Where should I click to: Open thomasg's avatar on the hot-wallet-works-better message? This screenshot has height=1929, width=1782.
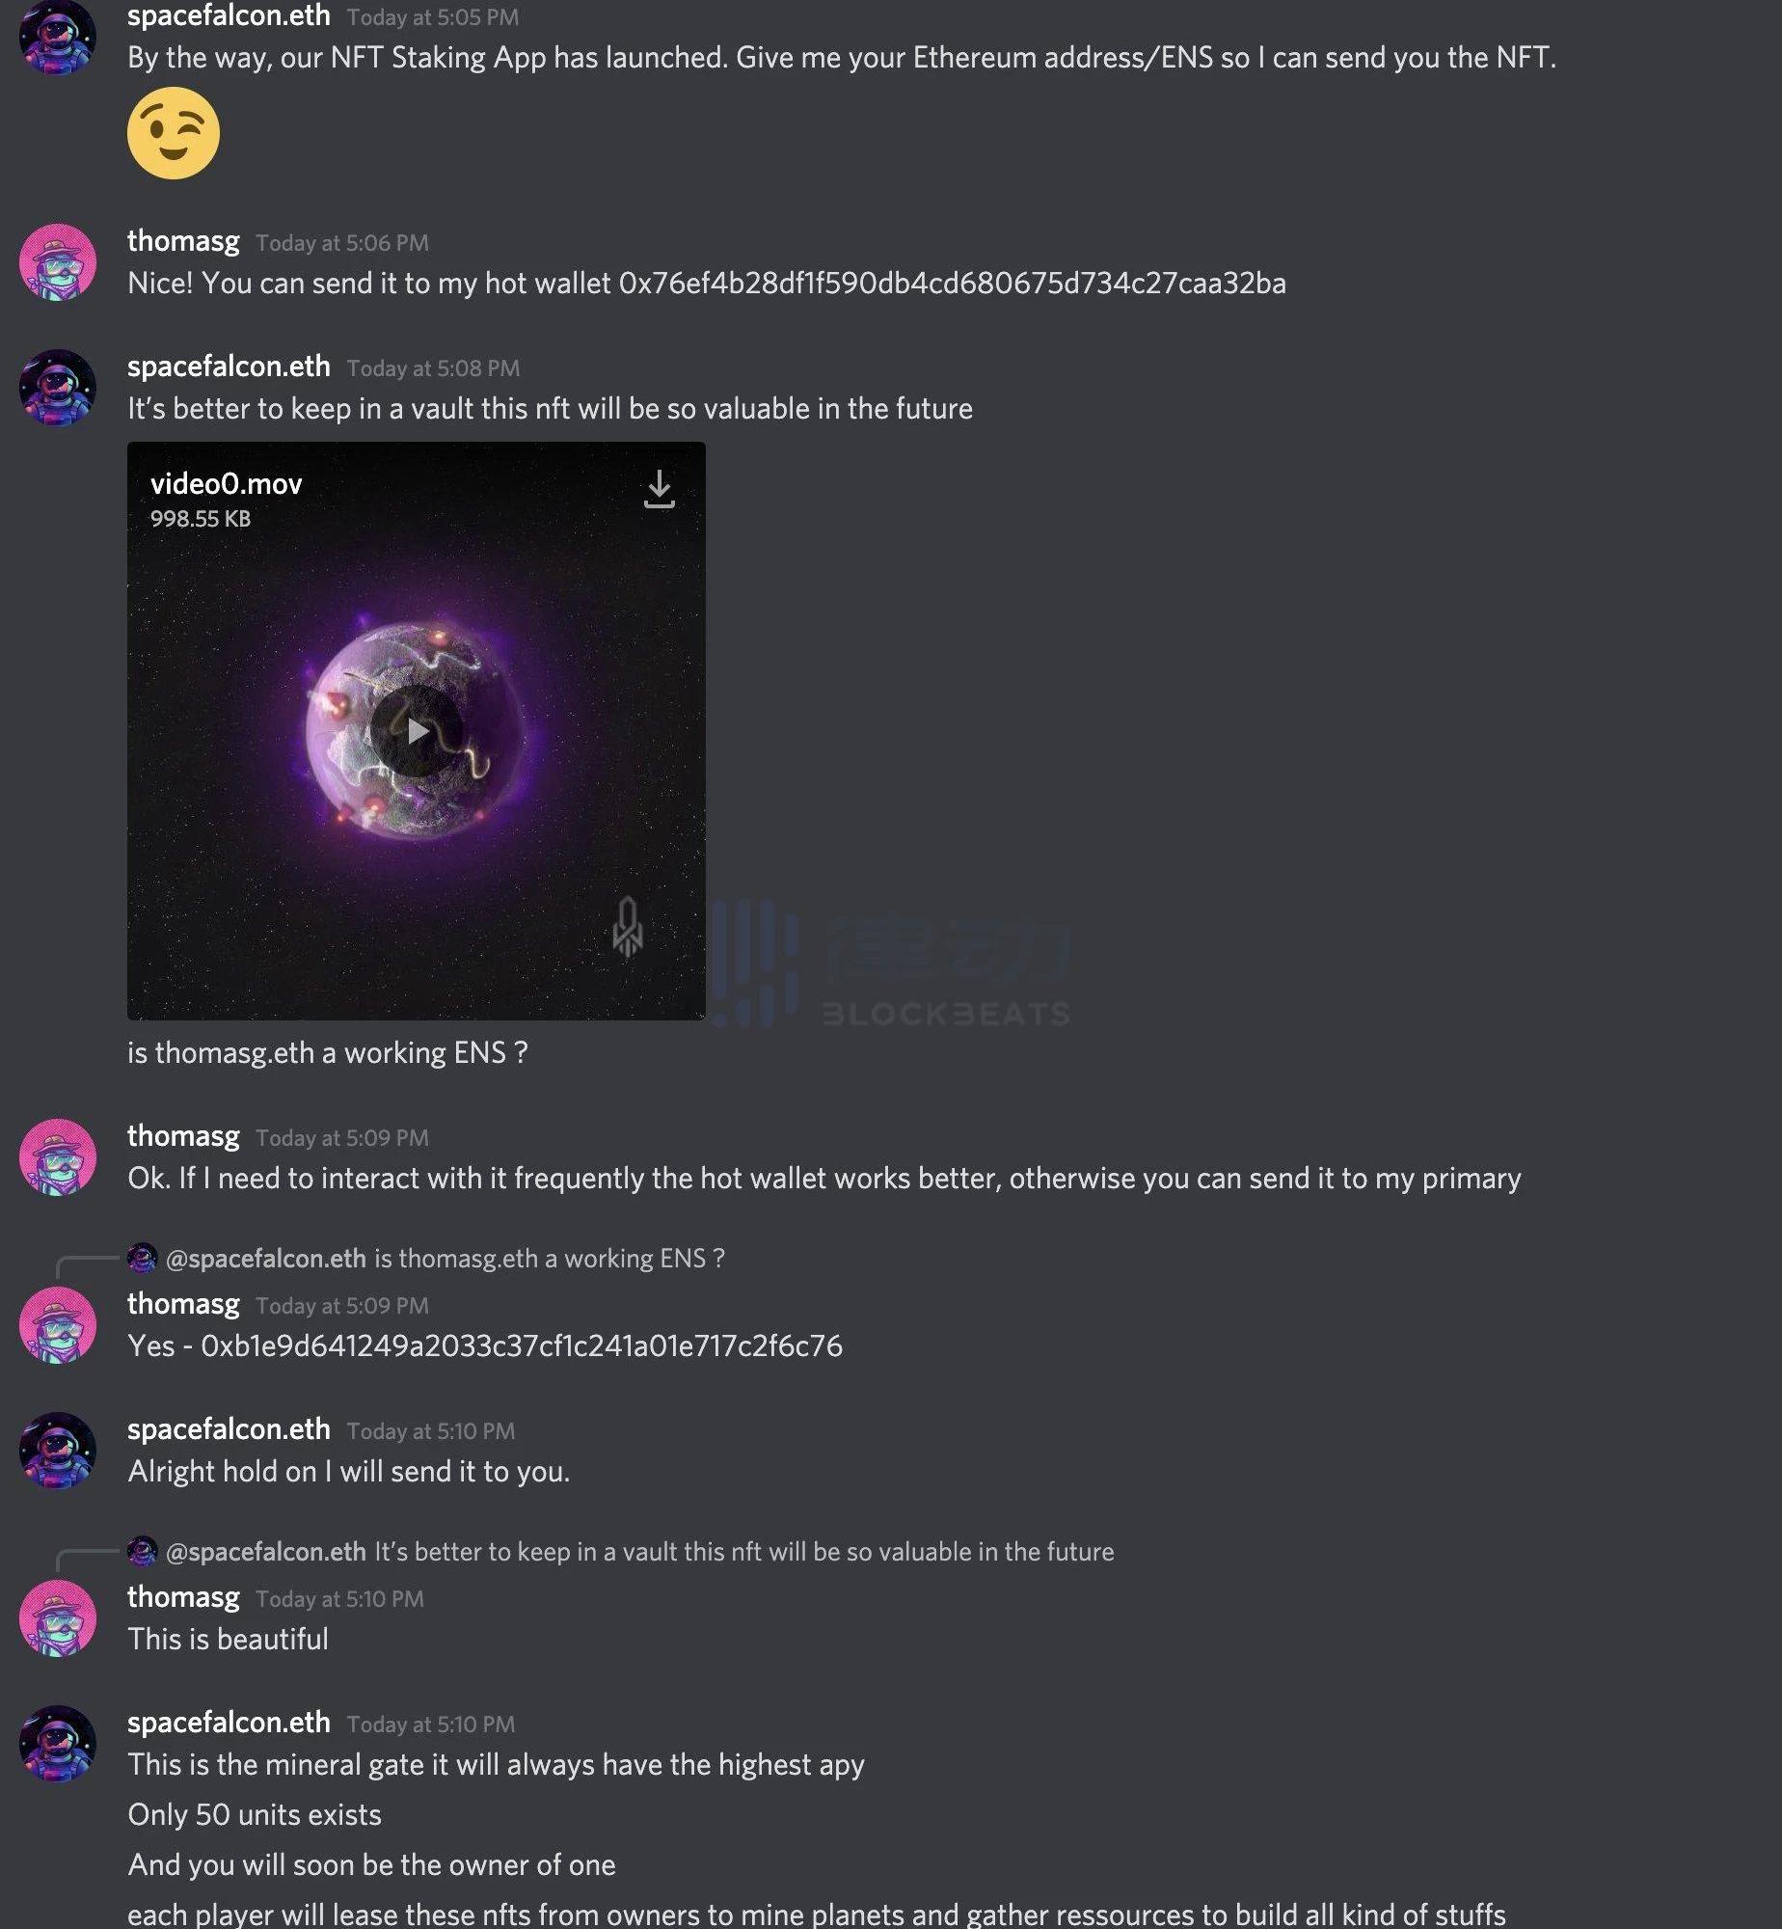[58, 1157]
